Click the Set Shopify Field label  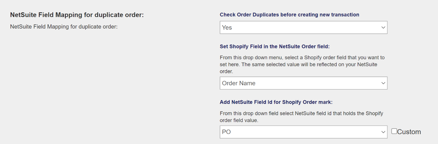(274, 47)
